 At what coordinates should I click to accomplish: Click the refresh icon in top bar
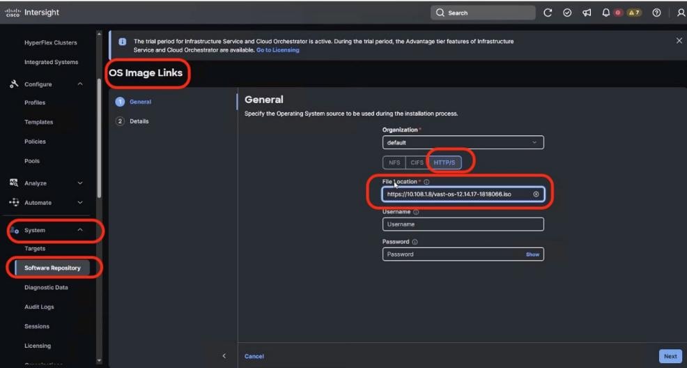tap(548, 13)
